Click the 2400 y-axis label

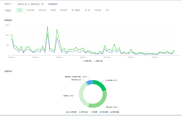coord(7,25)
